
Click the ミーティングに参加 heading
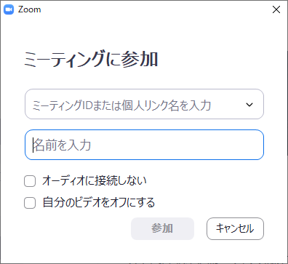[x=91, y=59]
